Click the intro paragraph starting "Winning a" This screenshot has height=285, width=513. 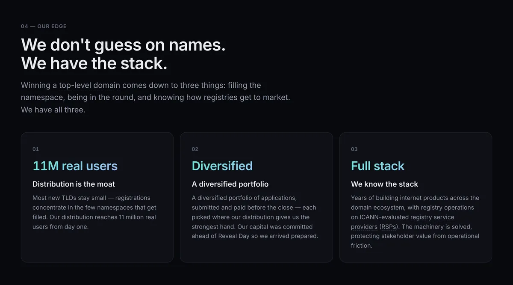click(x=156, y=98)
